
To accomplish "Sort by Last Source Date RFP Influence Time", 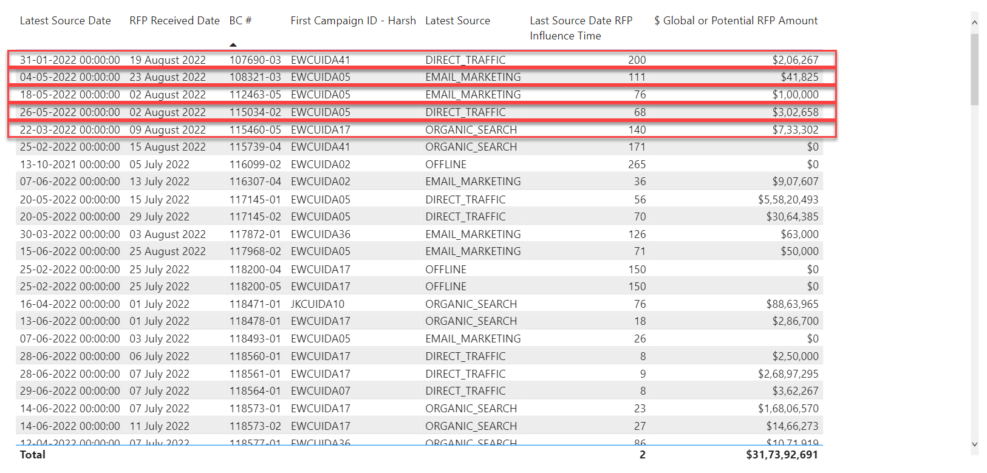I will click(x=581, y=28).
